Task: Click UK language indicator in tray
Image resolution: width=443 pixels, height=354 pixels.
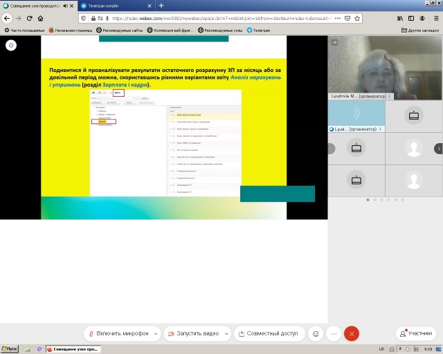Action: 381,349
